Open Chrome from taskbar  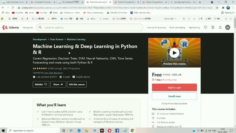pos(133,130)
